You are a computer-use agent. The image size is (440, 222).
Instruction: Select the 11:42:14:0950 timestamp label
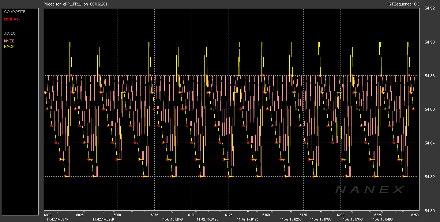point(104,220)
